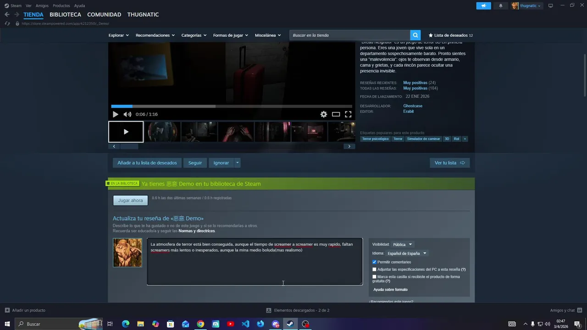Open THUGNATIC profile tab
The height and width of the screenshot is (330, 587).
pyautogui.click(x=143, y=15)
